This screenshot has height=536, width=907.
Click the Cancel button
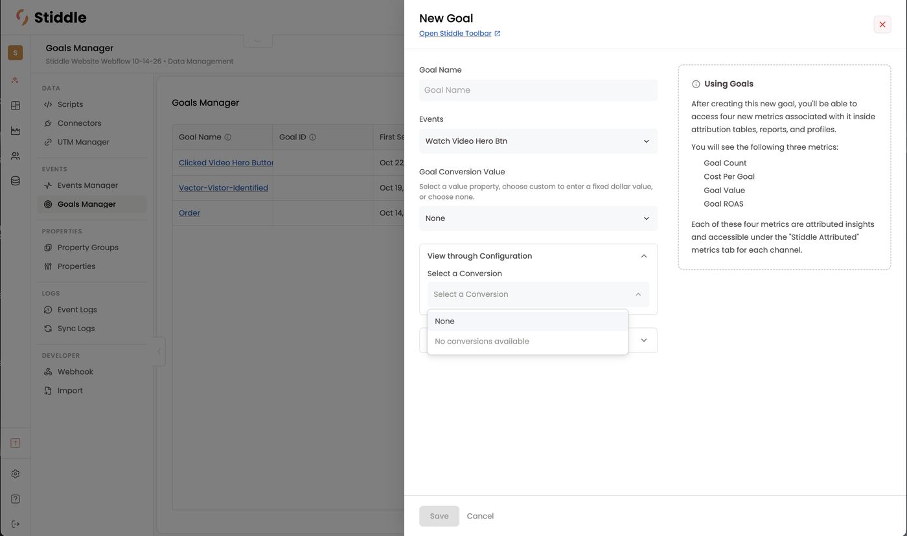point(480,517)
